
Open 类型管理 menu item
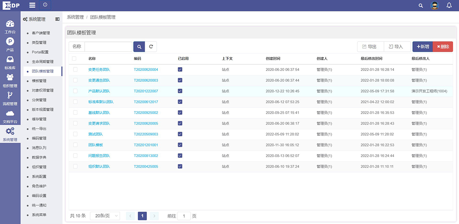39,42
